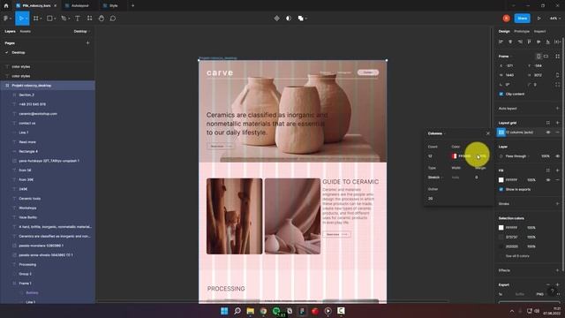This screenshot has width=565, height=318.
Task: Click Resize to fit icon in Frame section
Action: point(557,57)
